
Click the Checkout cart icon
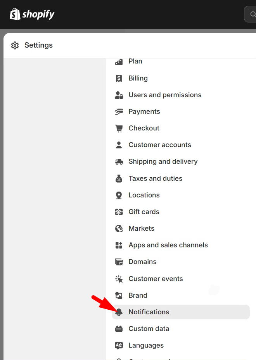pyautogui.click(x=119, y=128)
